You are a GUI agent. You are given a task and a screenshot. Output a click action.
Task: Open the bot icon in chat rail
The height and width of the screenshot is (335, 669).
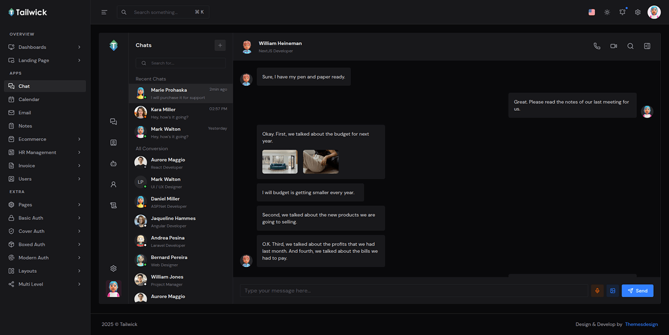click(113, 164)
